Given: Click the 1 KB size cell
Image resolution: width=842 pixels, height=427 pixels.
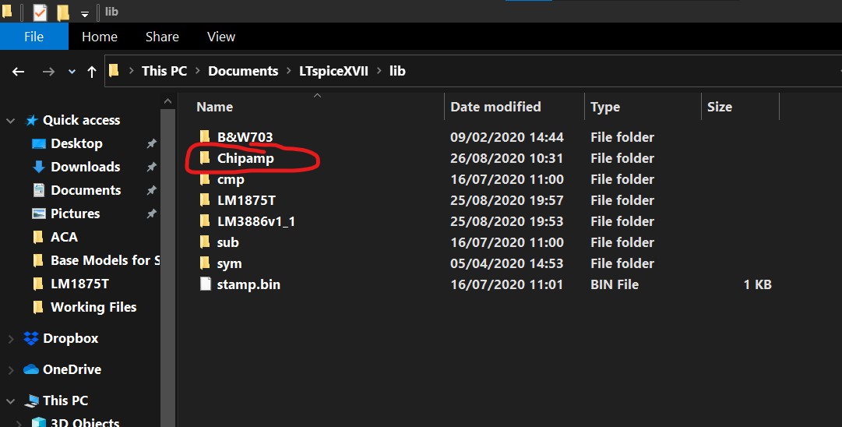Looking at the screenshot, I should coord(757,284).
